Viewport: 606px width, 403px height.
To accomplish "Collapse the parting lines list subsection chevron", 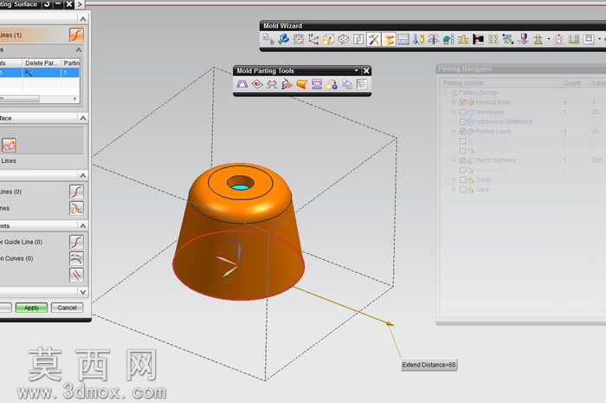I will coord(79,50).
